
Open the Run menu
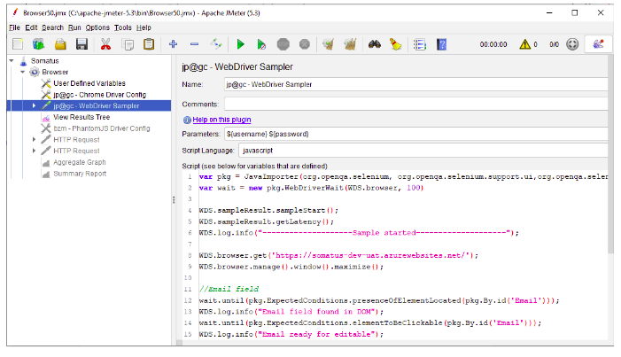click(74, 27)
